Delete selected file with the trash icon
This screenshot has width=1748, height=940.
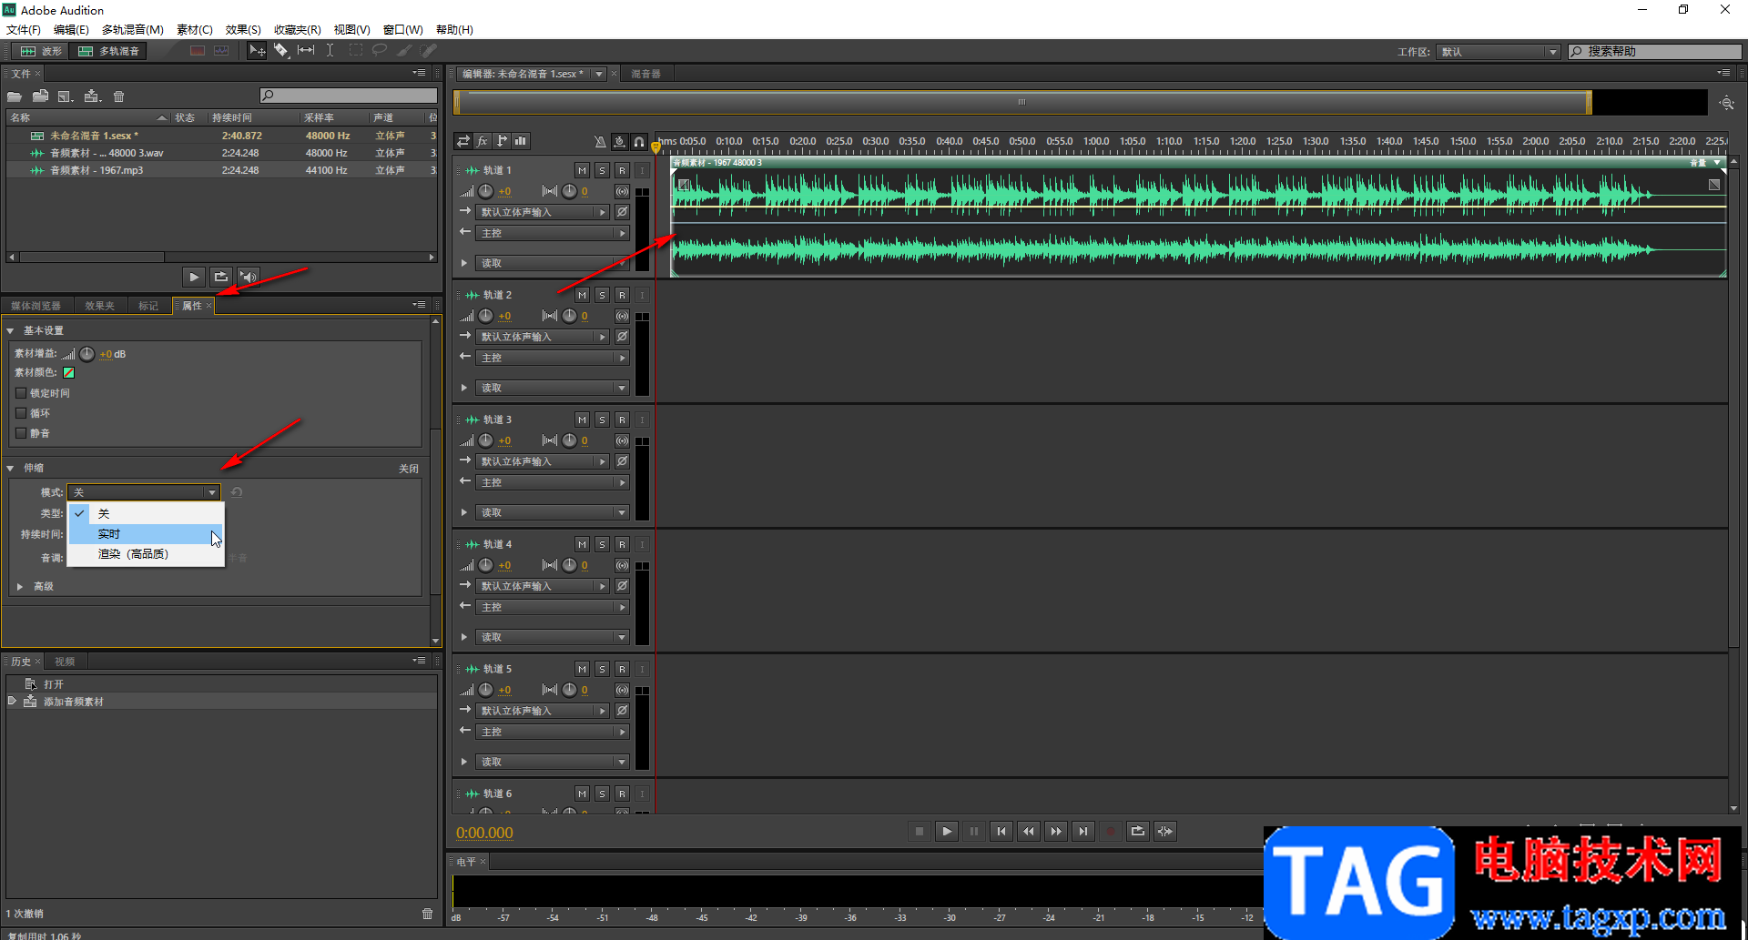tap(118, 96)
